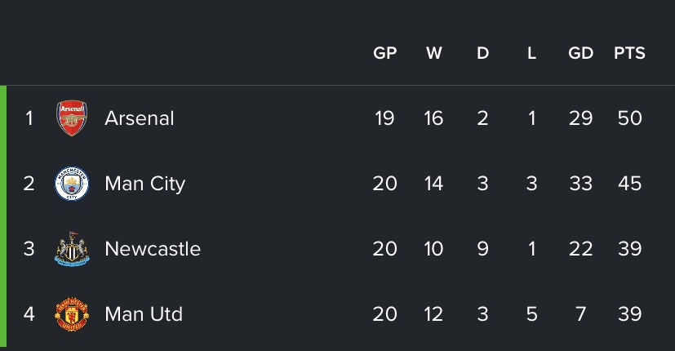The image size is (675, 351).
Task: Sort standings by W column header
Action: coord(433,53)
